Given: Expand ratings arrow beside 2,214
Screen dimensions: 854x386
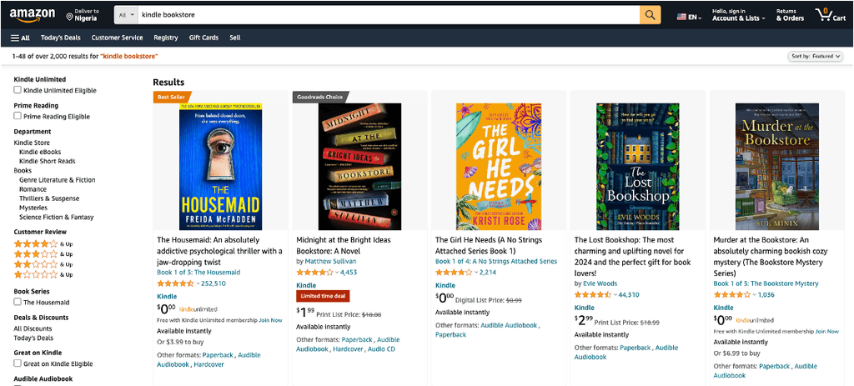Looking at the screenshot, I should [476, 273].
